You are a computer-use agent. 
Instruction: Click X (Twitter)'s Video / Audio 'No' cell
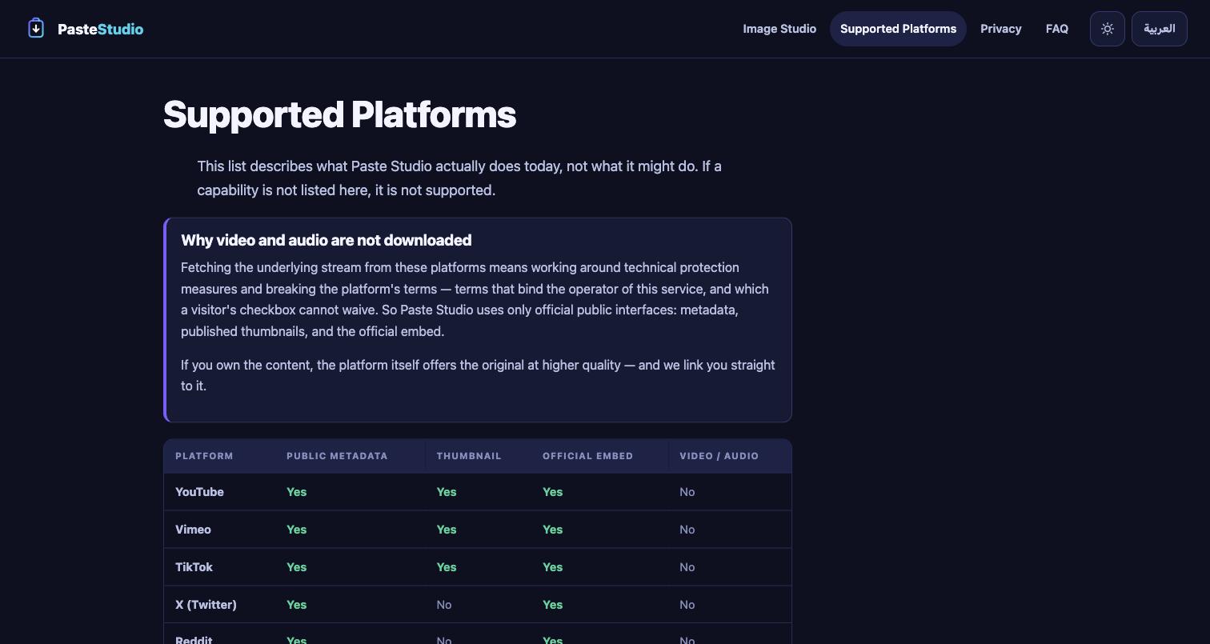[x=687, y=605]
